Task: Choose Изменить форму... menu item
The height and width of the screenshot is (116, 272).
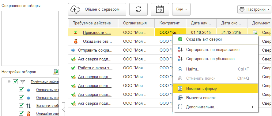Action: (x=215, y=89)
